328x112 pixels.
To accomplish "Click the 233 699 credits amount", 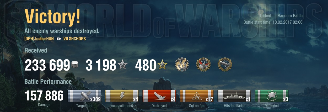I will tap(47, 65).
